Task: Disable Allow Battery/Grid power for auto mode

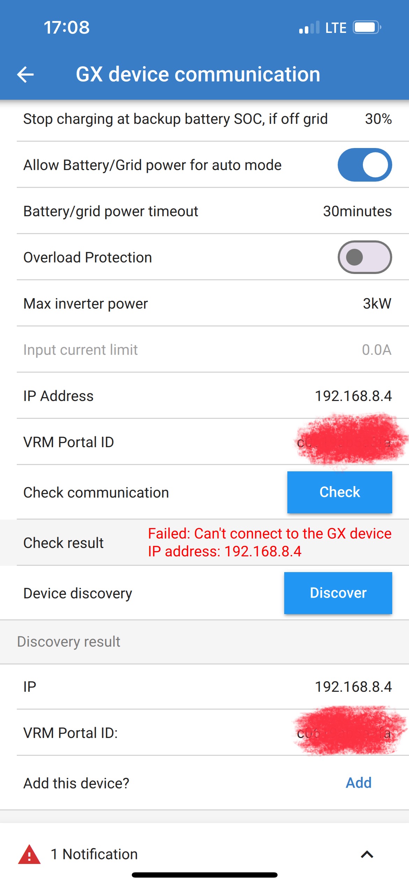Action: pos(365,165)
